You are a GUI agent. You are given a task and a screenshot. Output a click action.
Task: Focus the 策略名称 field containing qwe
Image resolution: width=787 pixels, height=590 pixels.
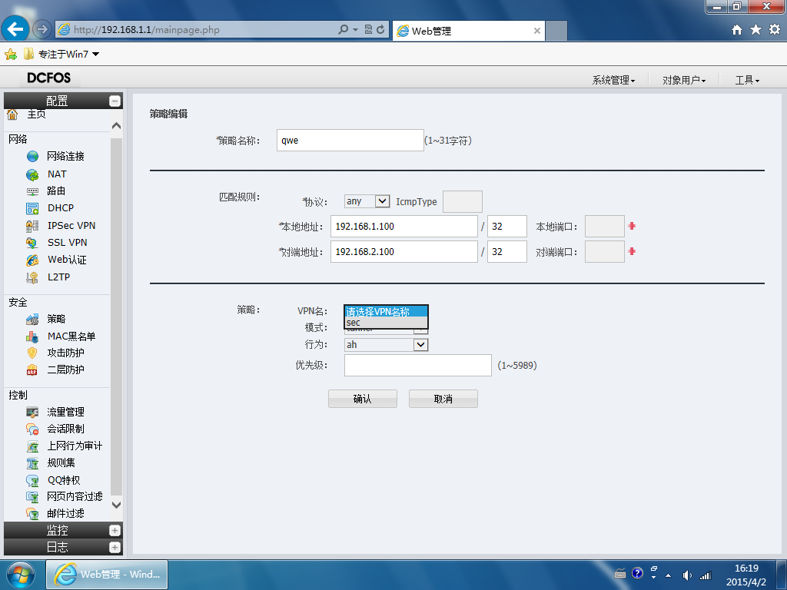pos(350,141)
